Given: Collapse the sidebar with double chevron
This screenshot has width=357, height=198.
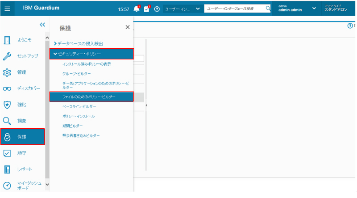Looking at the screenshot, I should (42, 25).
